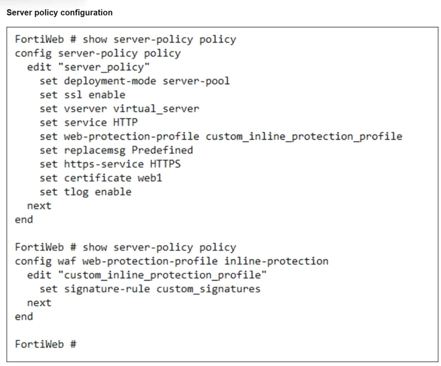Click the 'set web-protection-profile' line
This screenshot has width=441, height=366.
(221, 136)
